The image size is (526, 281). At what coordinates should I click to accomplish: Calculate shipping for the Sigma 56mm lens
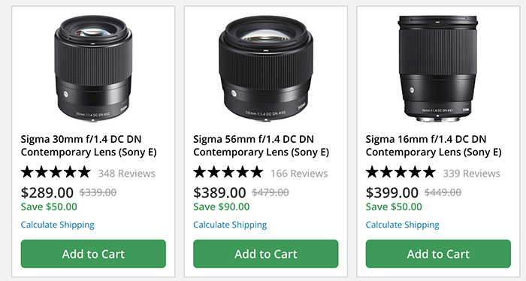(x=230, y=225)
